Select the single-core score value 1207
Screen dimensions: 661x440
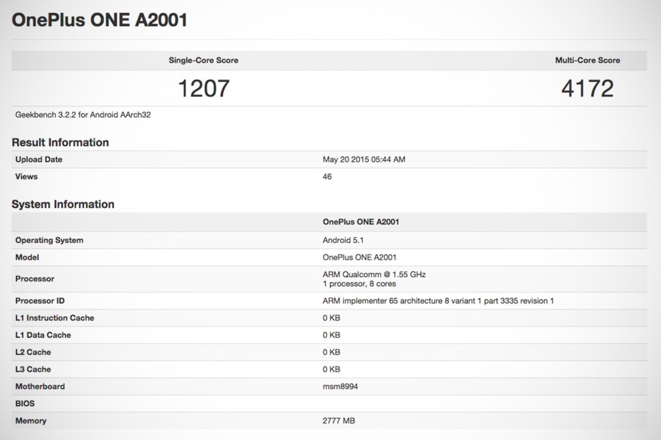pos(203,88)
